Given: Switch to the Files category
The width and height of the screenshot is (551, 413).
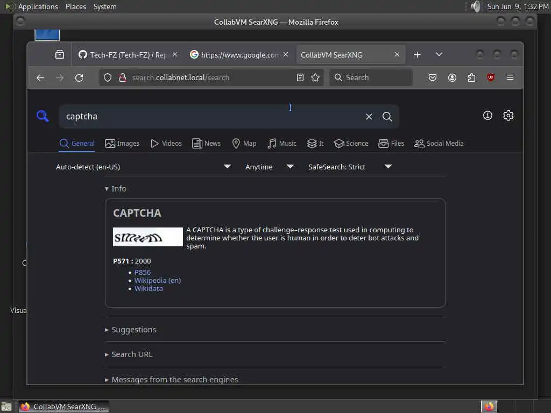Looking at the screenshot, I should tap(391, 144).
